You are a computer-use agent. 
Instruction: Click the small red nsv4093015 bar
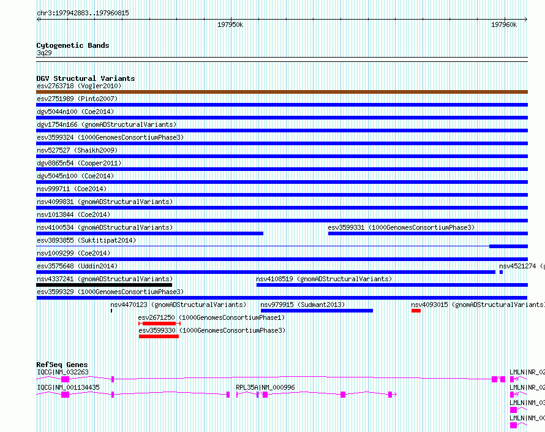click(416, 311)
